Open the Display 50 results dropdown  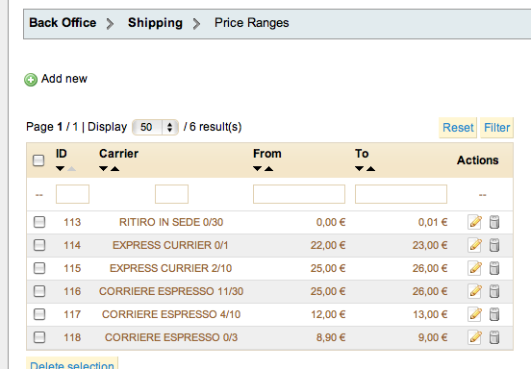[x=155, y=127]
